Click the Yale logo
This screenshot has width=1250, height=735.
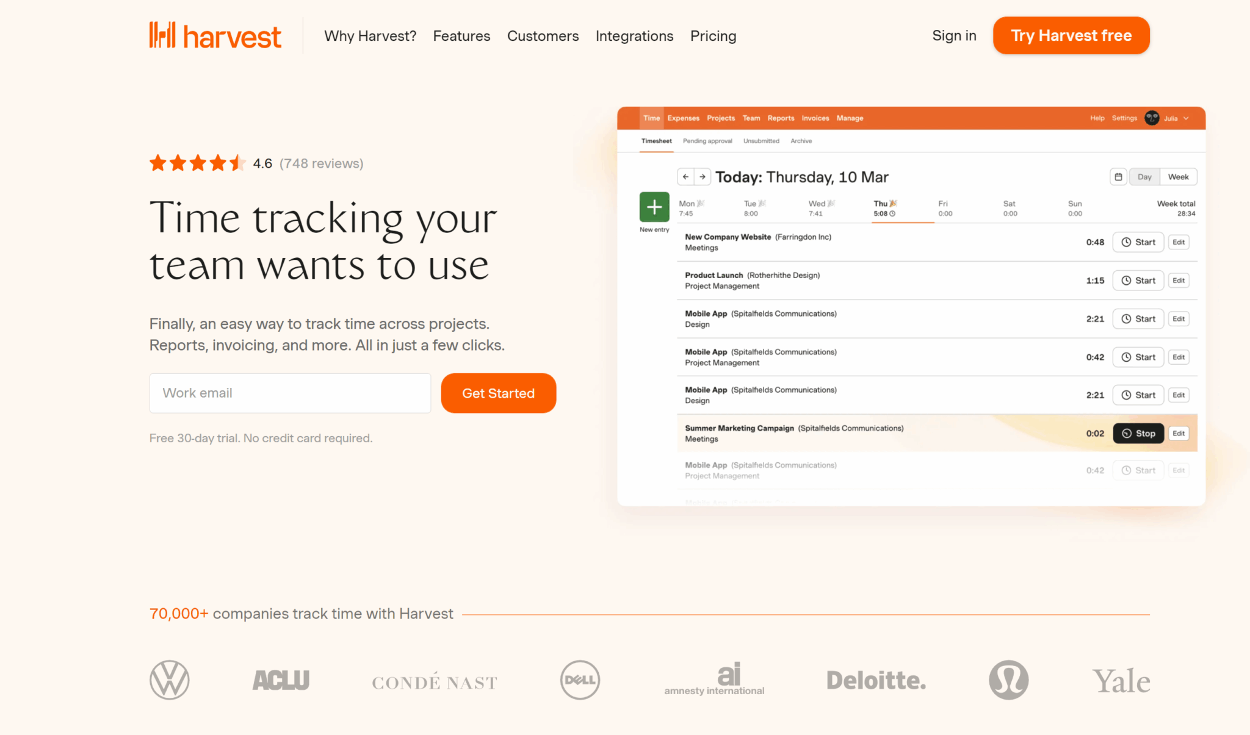pos(1121,681)
